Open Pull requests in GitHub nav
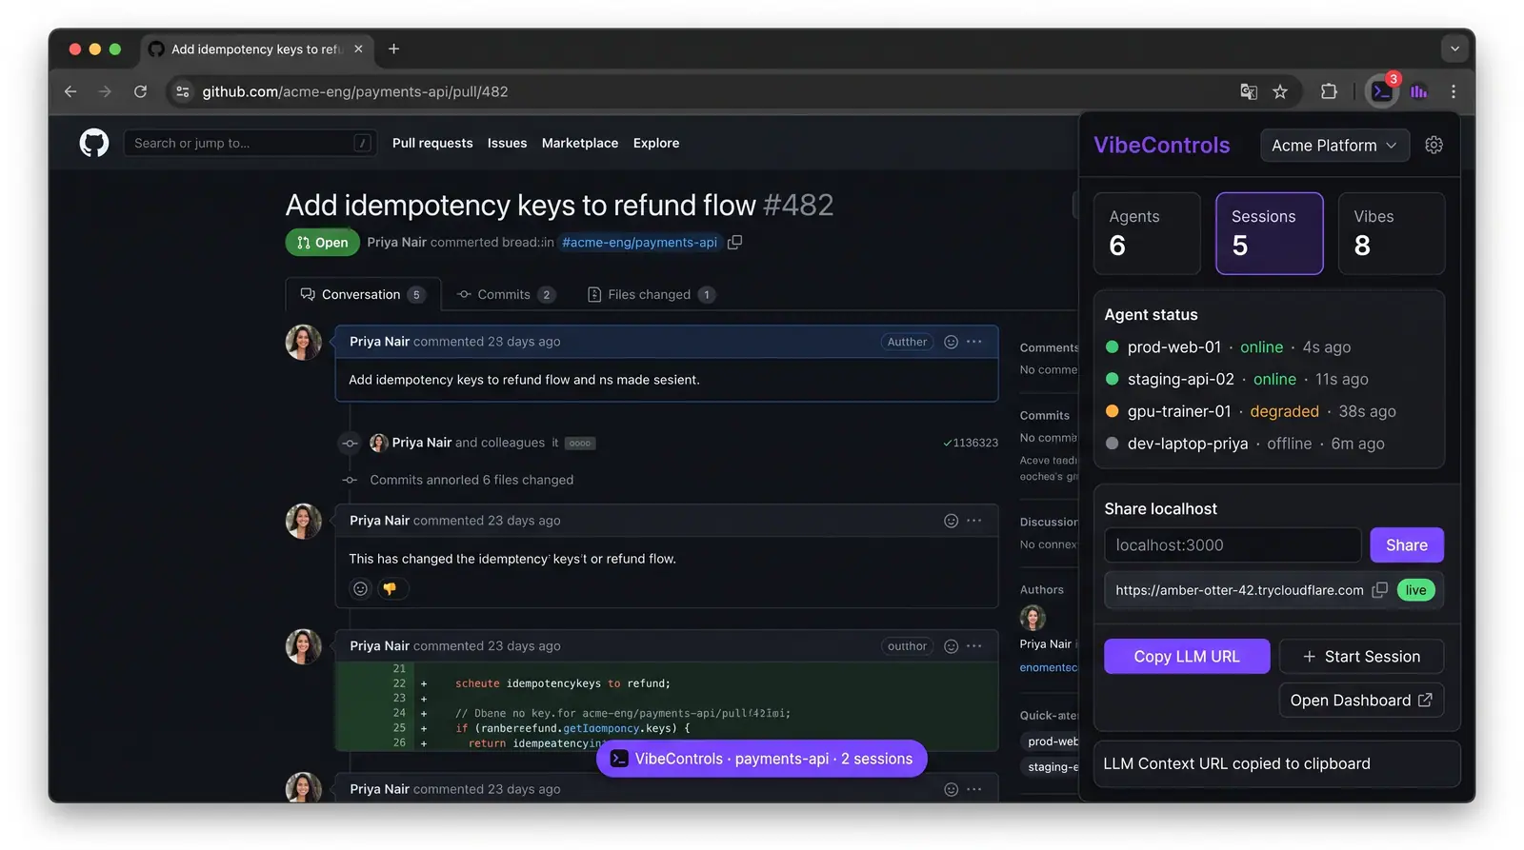The image size is (1524, 850). click(432, 143)
